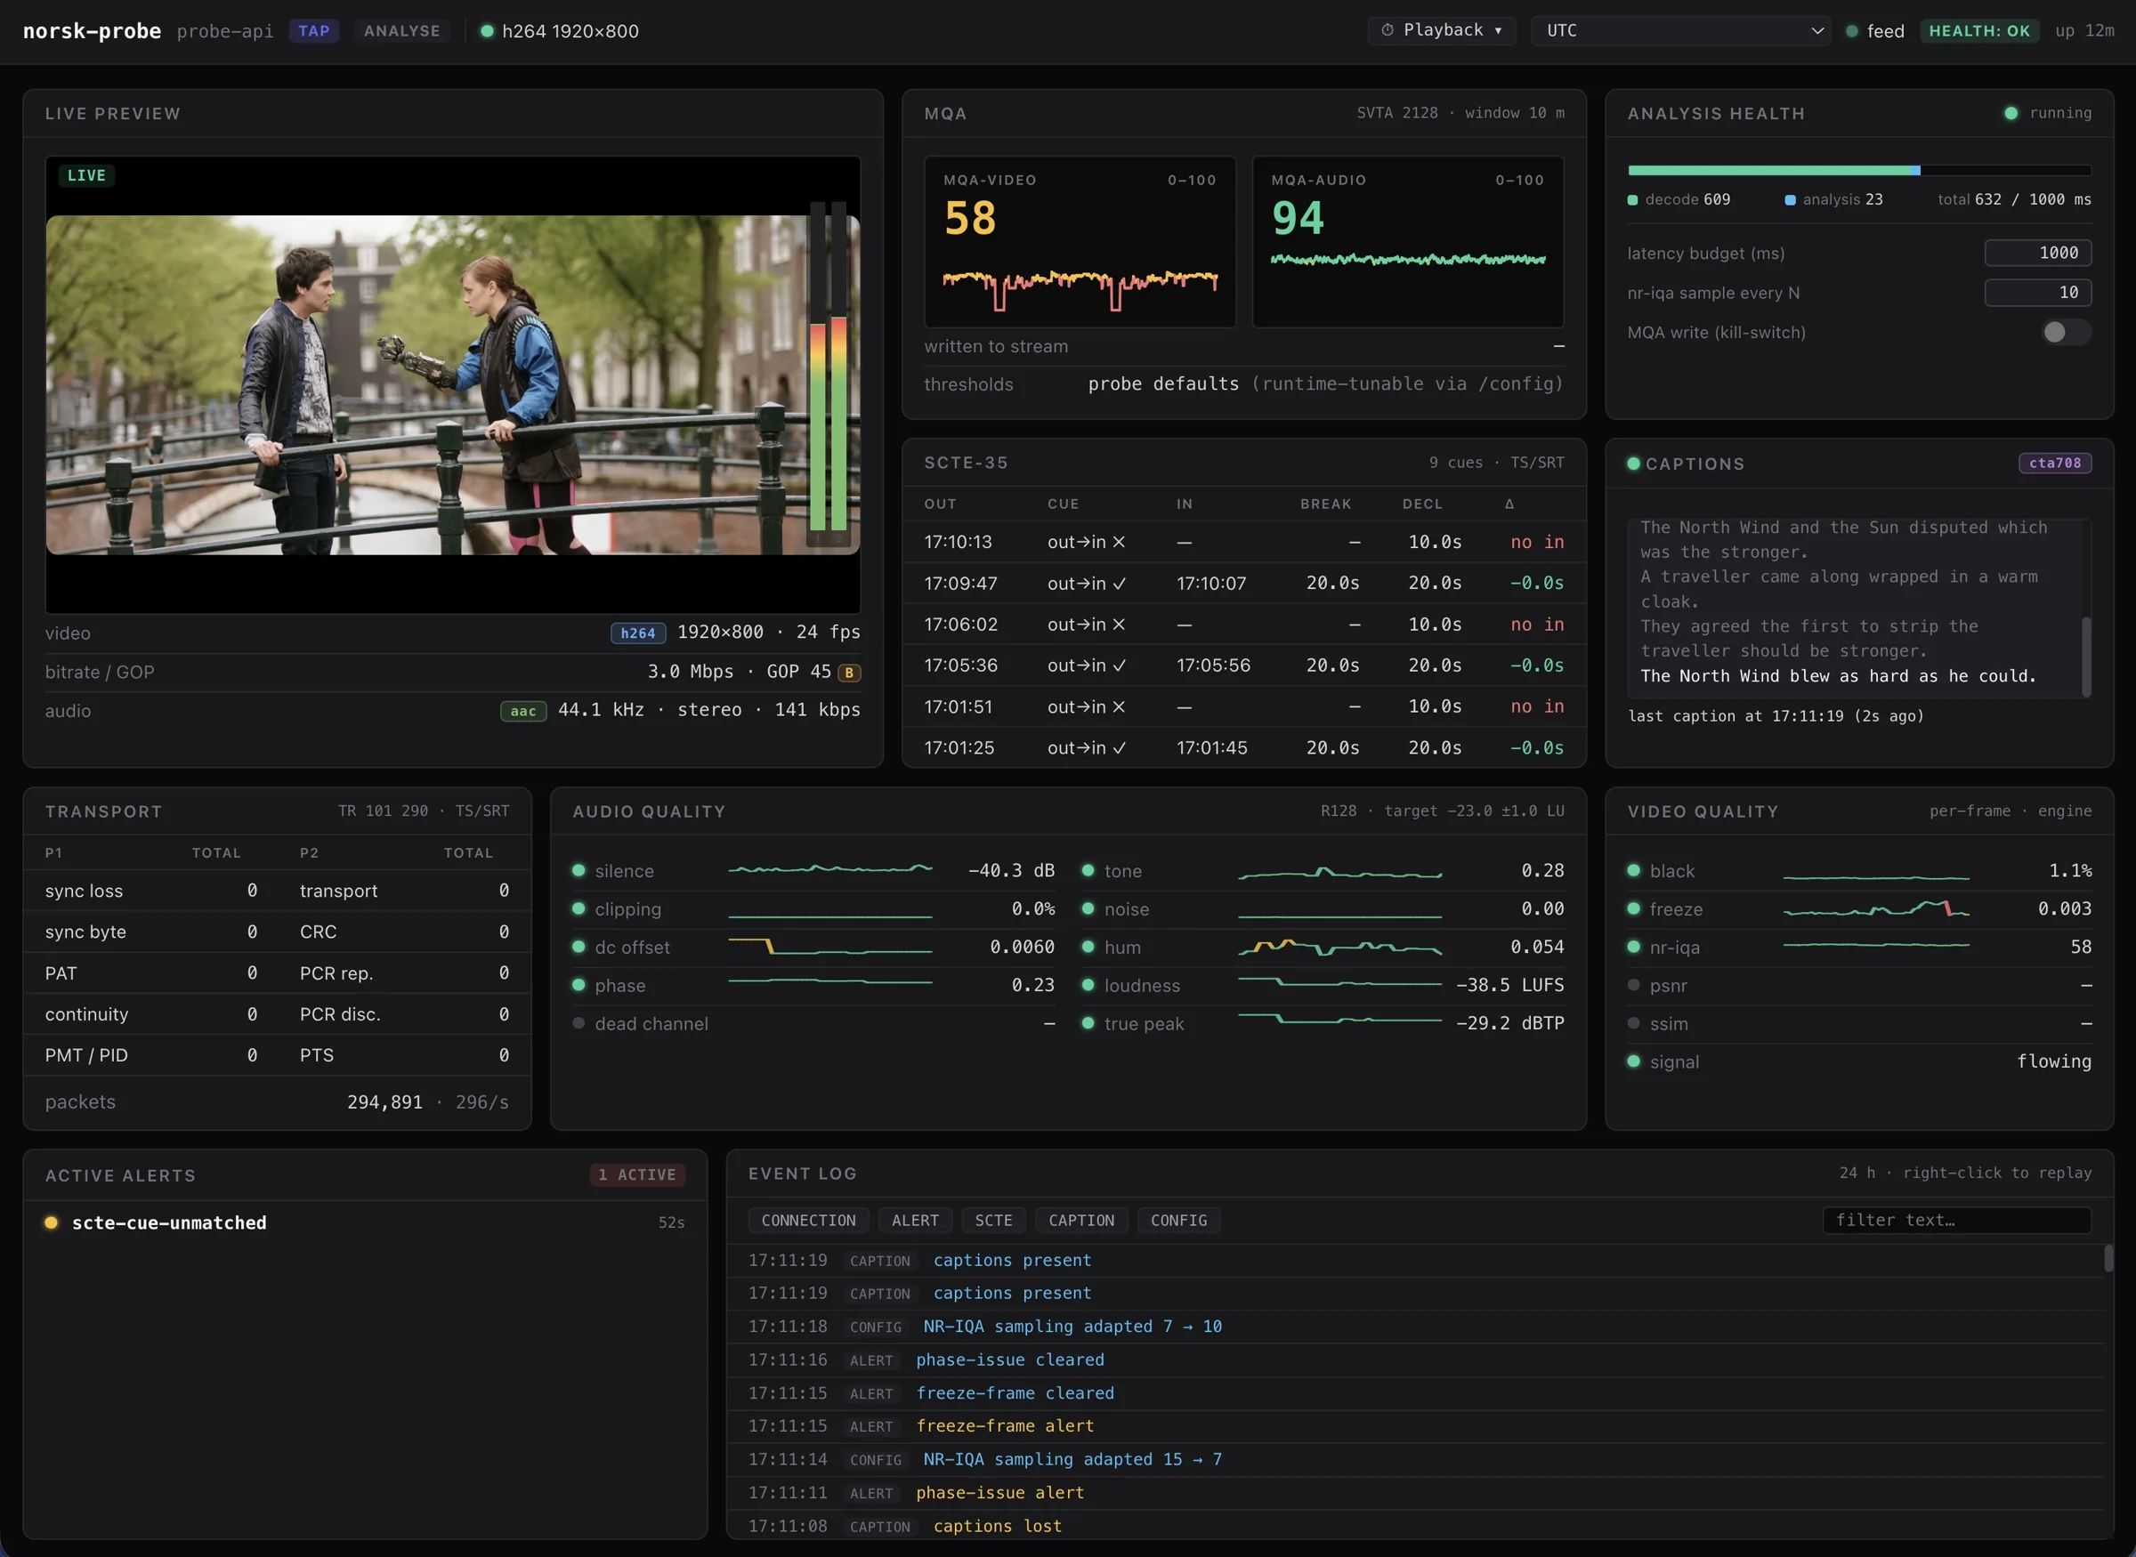
Task: Click the freeze indicator dot in Video Quality
Action: click(x=1633, y=908)
